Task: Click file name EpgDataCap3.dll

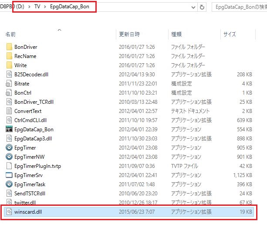Action: pos(33,139)
